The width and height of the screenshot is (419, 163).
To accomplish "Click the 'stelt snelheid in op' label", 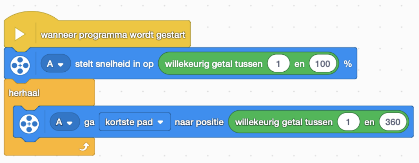I will pos(114,64).
